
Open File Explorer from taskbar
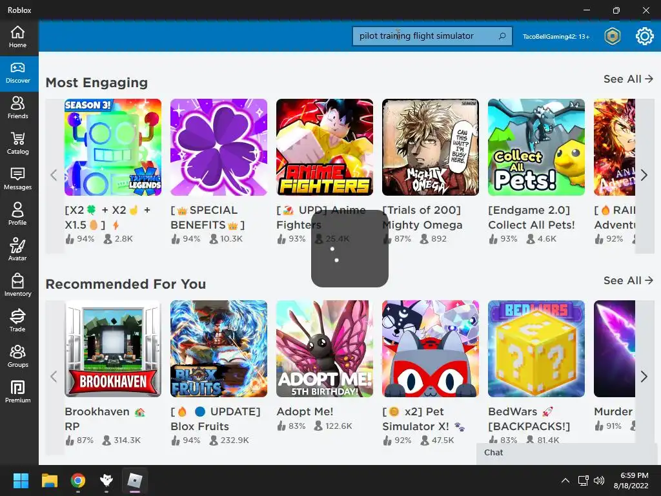pos(49,480)
